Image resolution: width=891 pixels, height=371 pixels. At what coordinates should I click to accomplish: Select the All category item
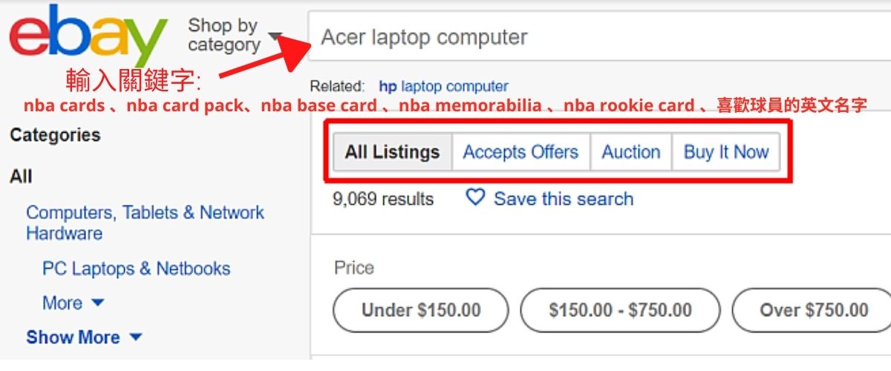[21, 177]
